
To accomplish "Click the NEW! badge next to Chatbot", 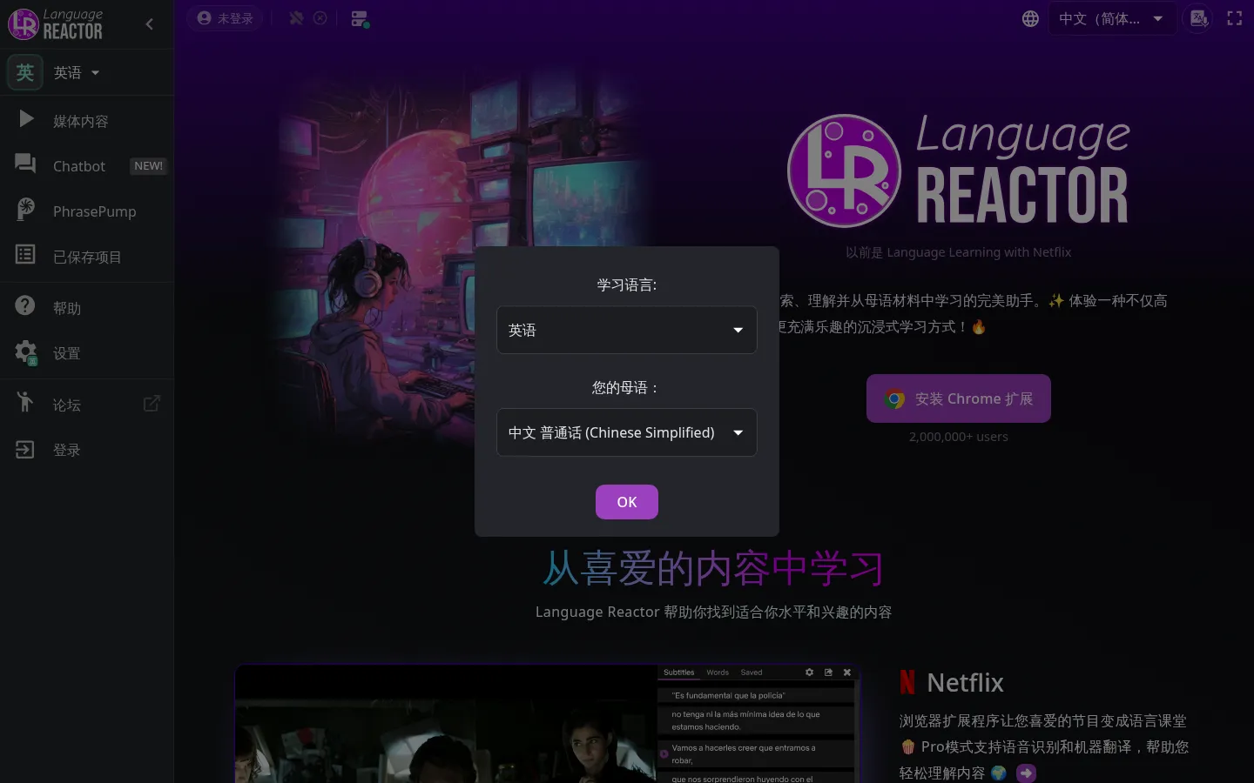I will (x=148, y=166).
